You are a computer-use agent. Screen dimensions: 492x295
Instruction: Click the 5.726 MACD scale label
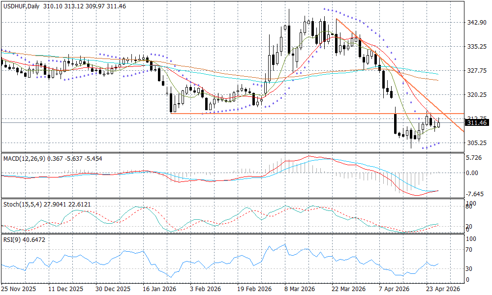pyautogui.click(x=474, y=158)
